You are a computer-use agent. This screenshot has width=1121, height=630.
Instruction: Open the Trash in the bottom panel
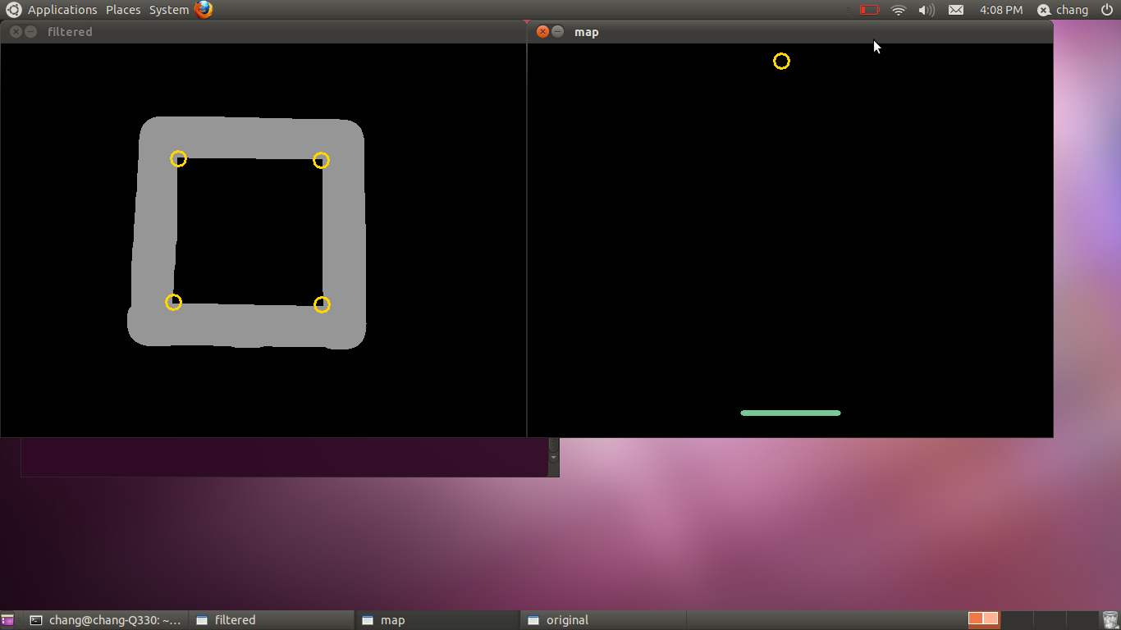(1110, 620)
